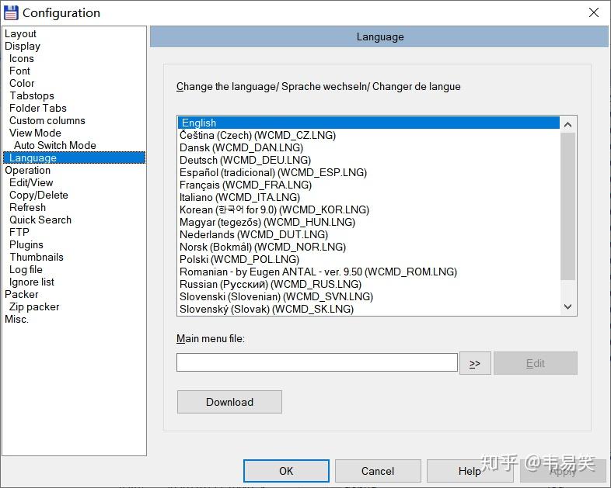Navigate to Zip packer settings
The width and height of the screenshot is (611, 488).
[34, 306]
